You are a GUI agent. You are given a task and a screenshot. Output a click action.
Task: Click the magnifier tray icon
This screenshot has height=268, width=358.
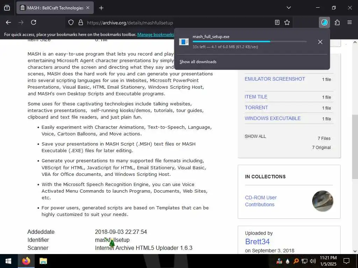tap(296, 261)
